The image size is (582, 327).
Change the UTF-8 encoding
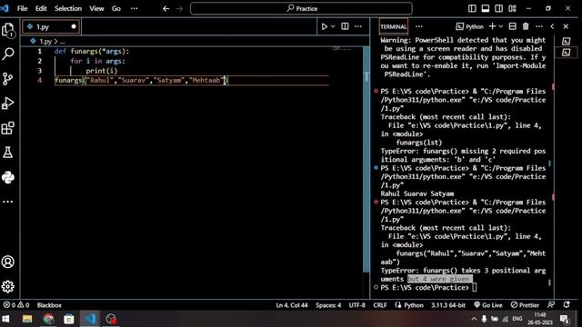357,305
